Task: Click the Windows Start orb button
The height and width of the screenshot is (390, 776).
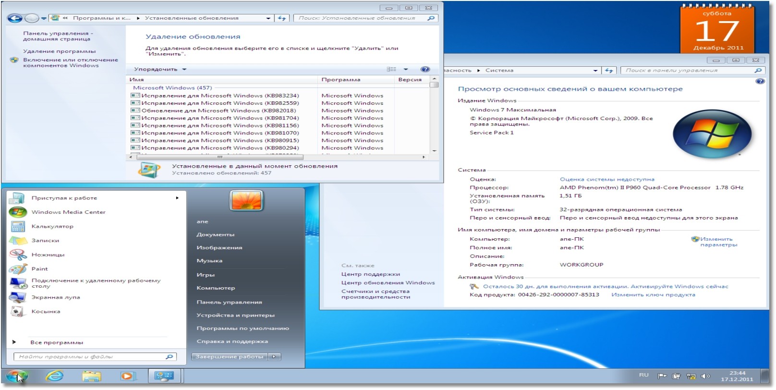Action: click(x=17, y=376)
